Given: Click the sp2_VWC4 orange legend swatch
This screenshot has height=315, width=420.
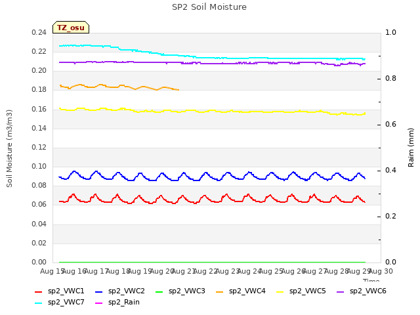Looking at the screenshot, I should [x=220, y=291].
